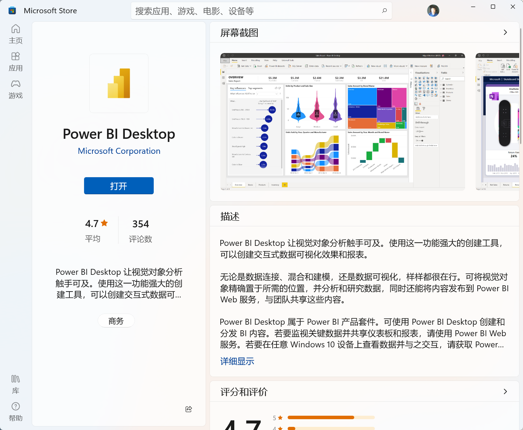523x430 pixels.
Task: Click the 354 评论数 count
Action: coord(141,231)
